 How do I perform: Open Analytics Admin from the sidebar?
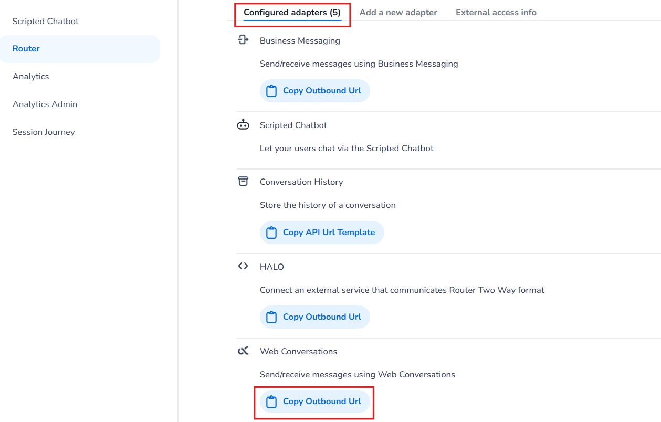coord(45,104)
